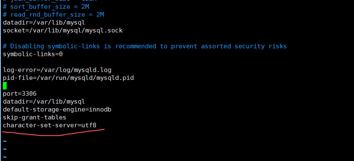The image size is (354, 161).
Task: Place cursor on port=3306 line
Action: pos(20,94)
